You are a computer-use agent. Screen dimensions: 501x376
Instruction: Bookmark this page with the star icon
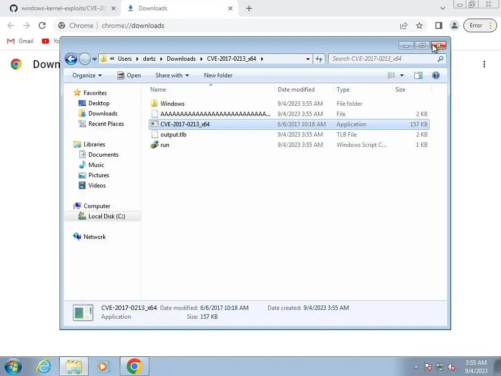(419, 25)
